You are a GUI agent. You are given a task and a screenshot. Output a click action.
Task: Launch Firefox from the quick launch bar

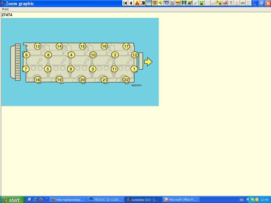coord(41,200)
